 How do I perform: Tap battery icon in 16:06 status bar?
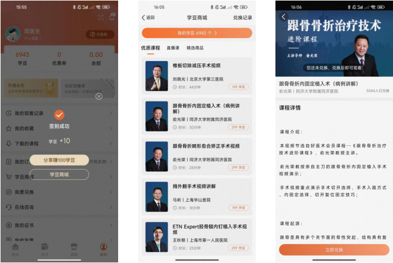coord(381,7)
